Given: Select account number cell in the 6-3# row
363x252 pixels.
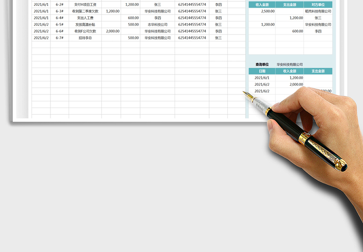Looking at the screenshot, I should [191, 11].
